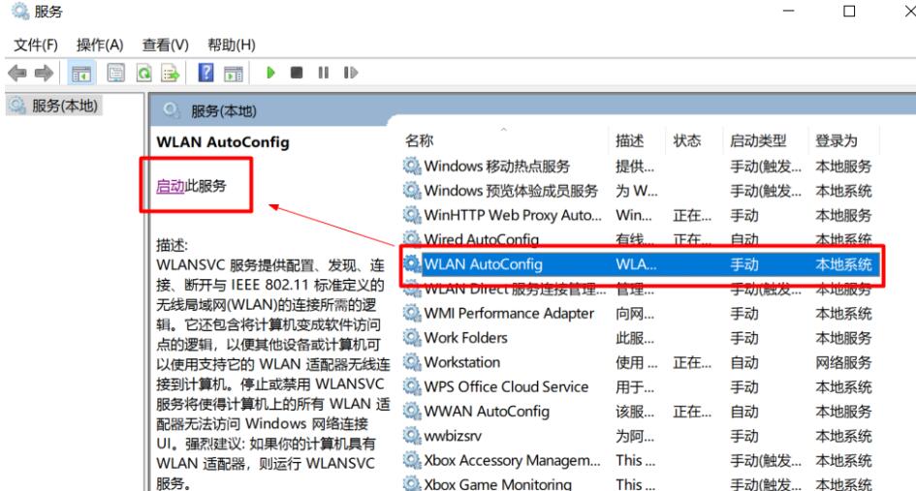Open the 查看(V) menu

pyautogui.click(x=164, y=45)
